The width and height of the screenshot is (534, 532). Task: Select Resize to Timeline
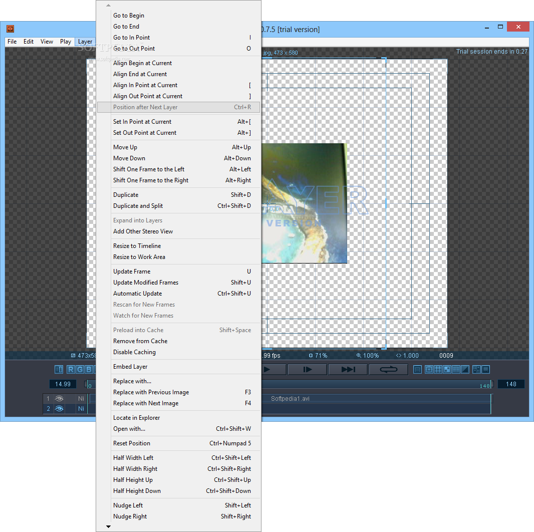click(178, 246)
